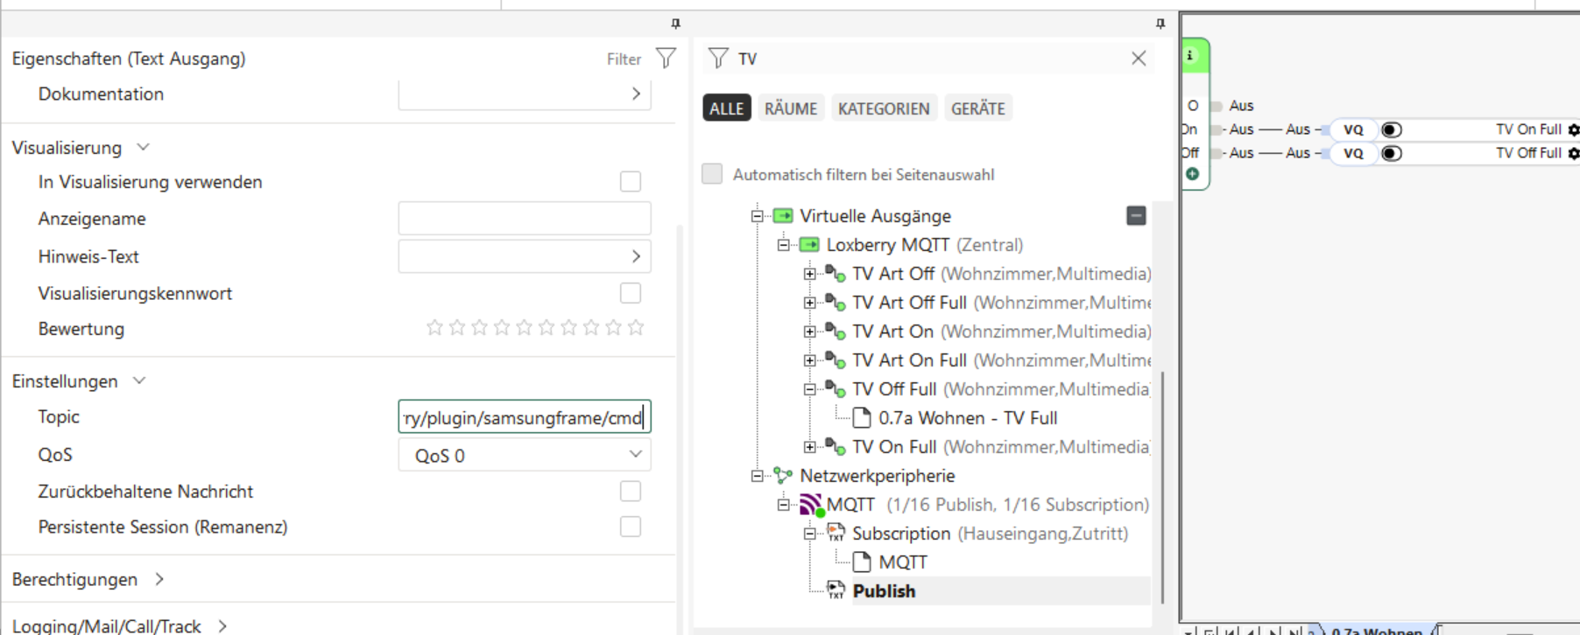The width and height of the screenshot is (1580, 635).
Task: Click the green plus icon on block
Action: (1192, 174)
